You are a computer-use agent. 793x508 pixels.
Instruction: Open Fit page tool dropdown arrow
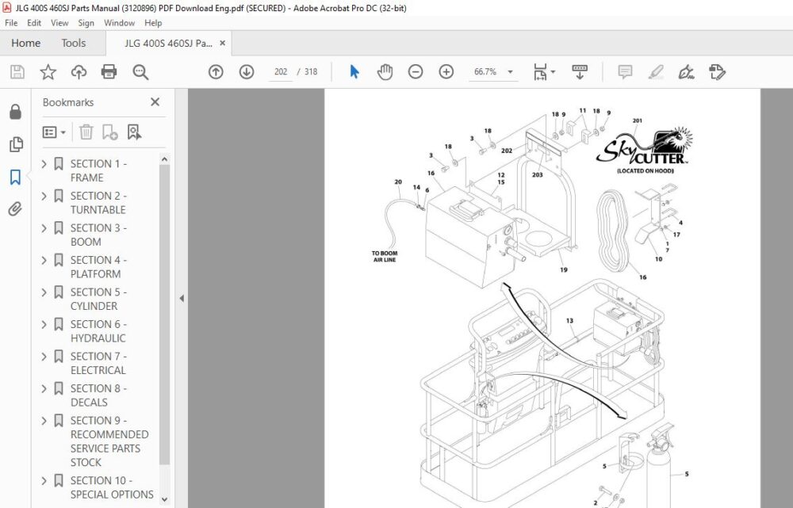[553, 72]
